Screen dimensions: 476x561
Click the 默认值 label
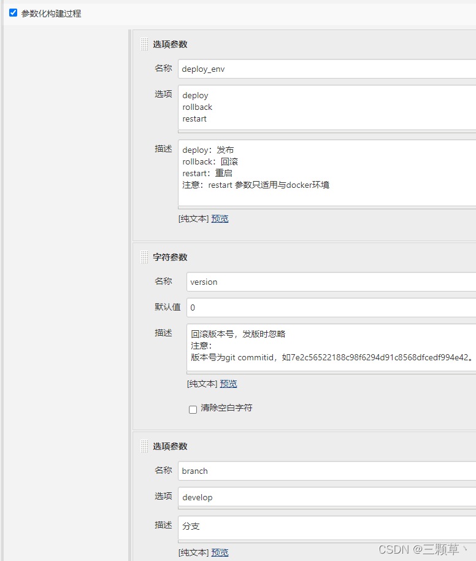click(x=167, y=307)
